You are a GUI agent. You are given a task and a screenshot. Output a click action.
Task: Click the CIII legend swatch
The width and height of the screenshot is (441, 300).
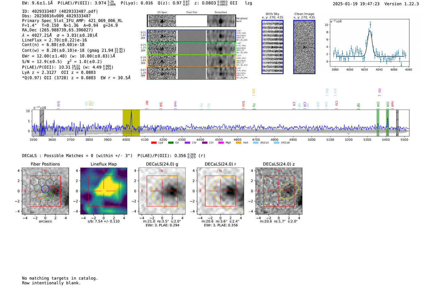[x=204, y=143]
